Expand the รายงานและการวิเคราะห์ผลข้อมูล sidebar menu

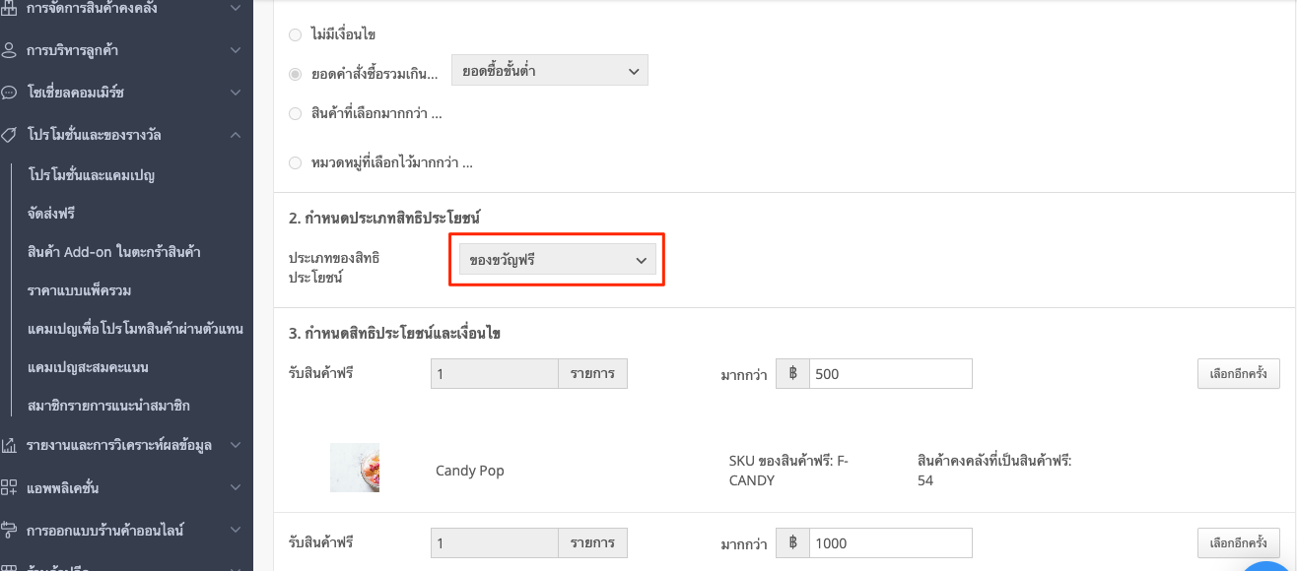tap(235, 445)
